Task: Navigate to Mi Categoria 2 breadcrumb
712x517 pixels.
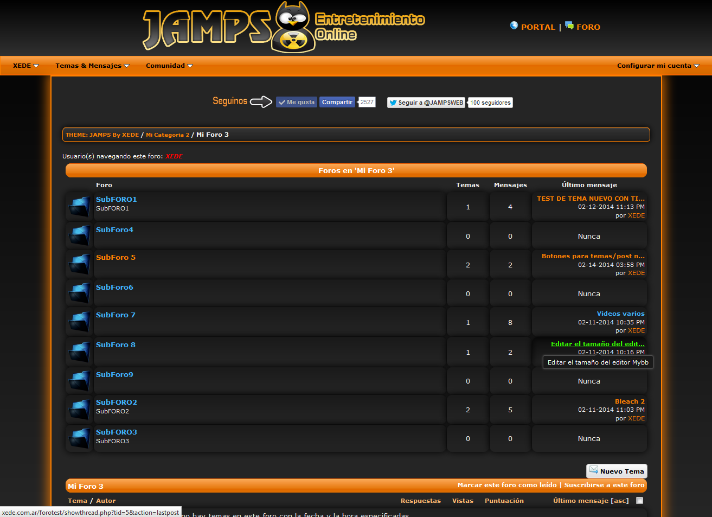Action: [168, 135]
